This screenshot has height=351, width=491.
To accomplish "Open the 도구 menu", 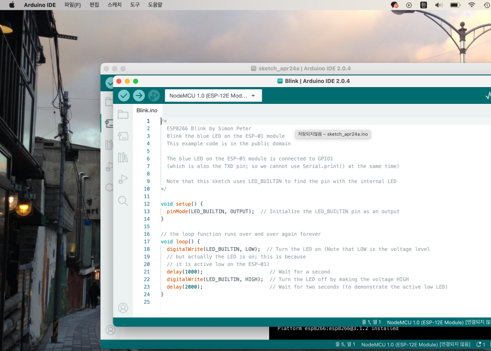I will 135,5.
